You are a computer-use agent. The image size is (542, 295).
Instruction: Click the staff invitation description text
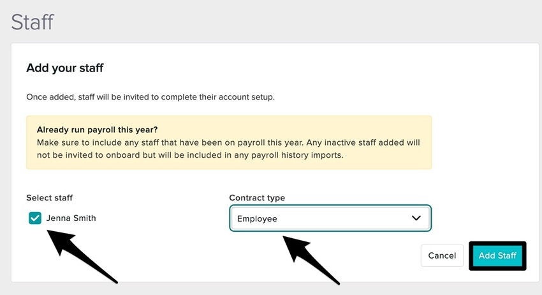(150, 98)
